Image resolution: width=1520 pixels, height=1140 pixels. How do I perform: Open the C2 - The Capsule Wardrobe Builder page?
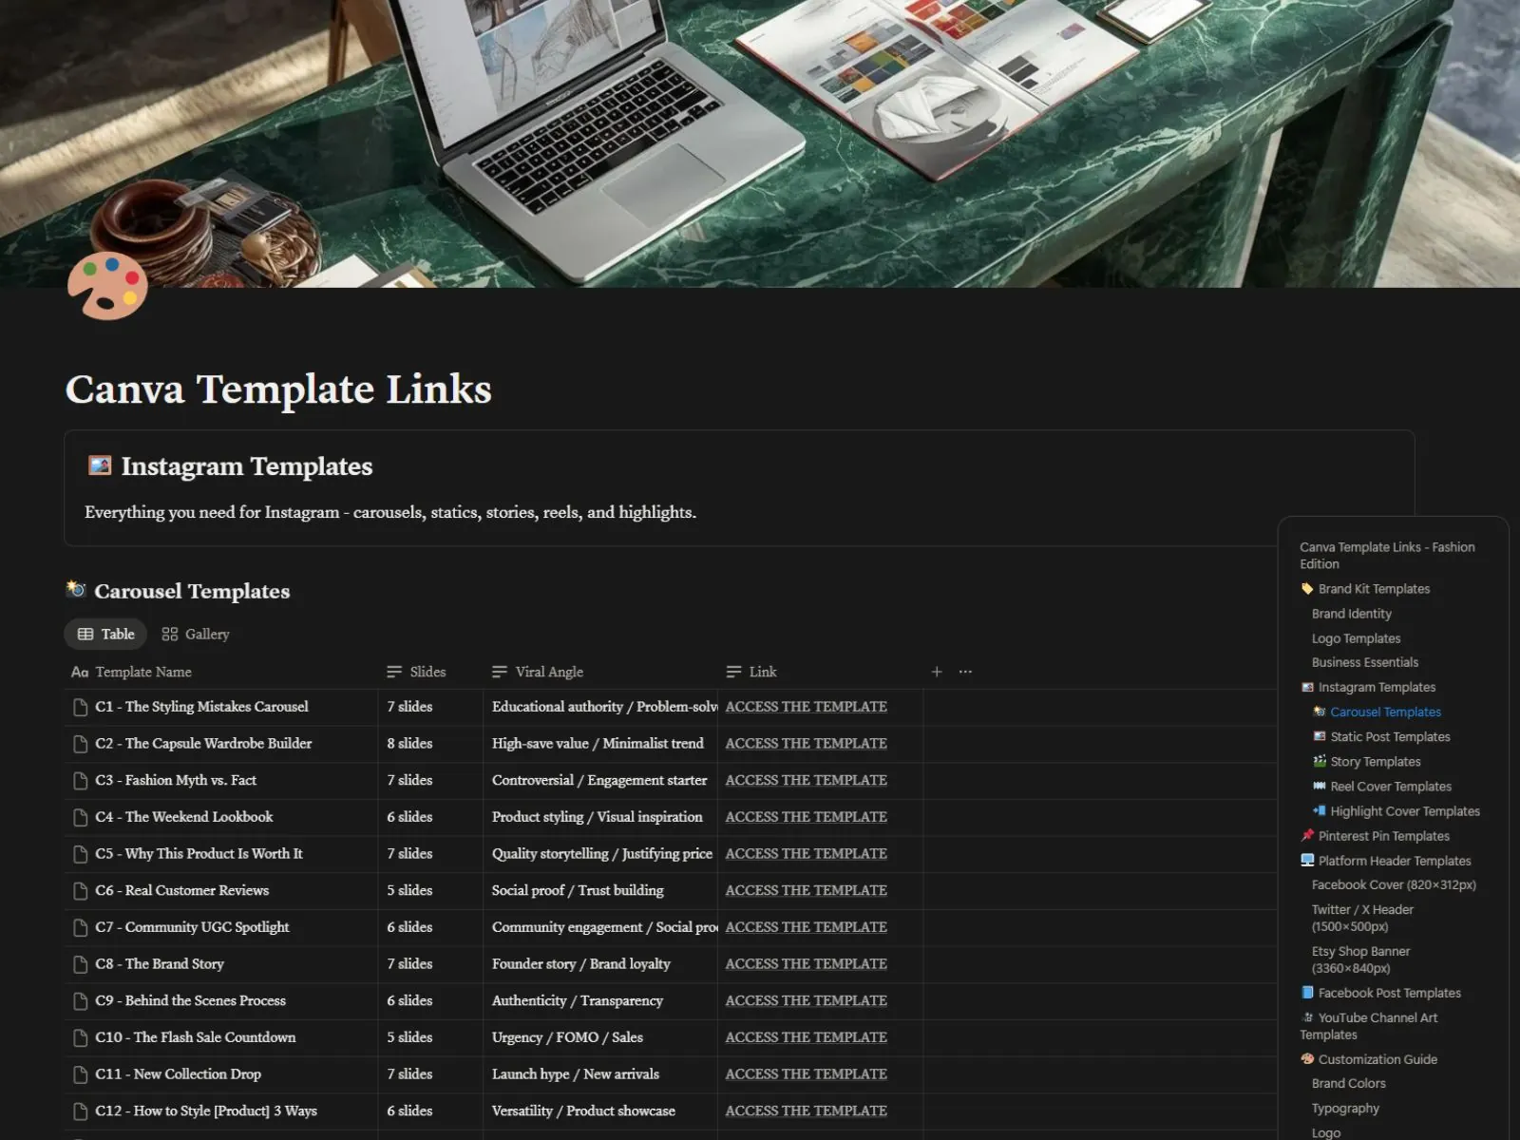tap(203, 744)
